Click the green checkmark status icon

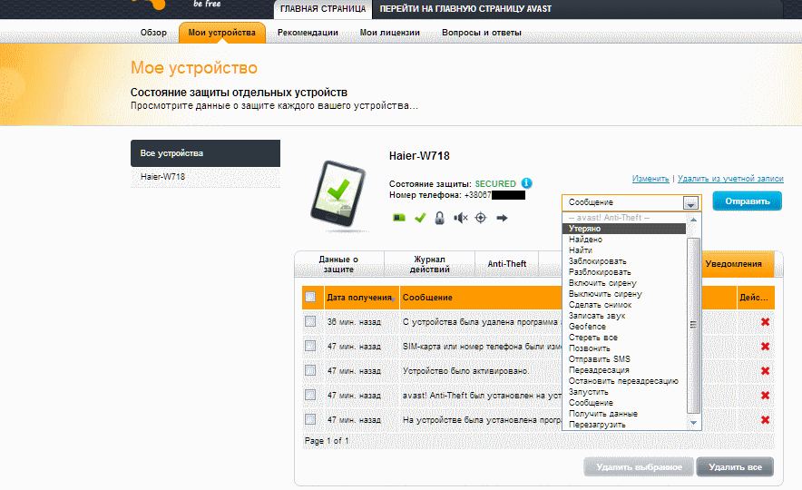click(x=420, y=218)
